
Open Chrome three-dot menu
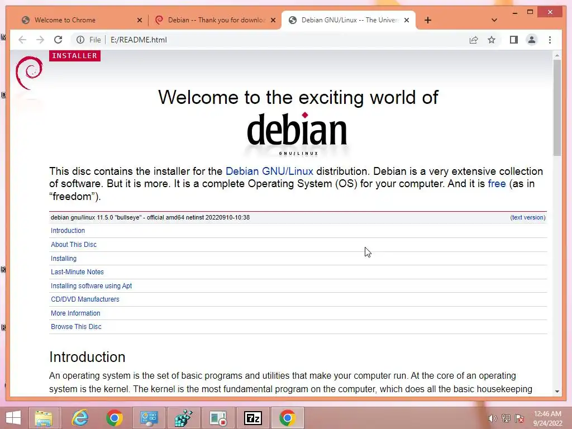[550, 40]
